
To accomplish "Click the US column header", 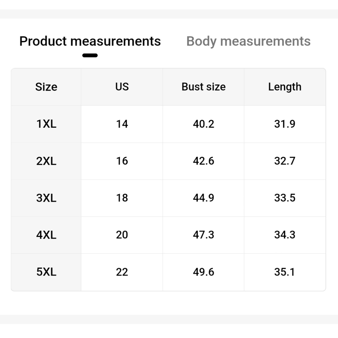I will pos(122,87).
